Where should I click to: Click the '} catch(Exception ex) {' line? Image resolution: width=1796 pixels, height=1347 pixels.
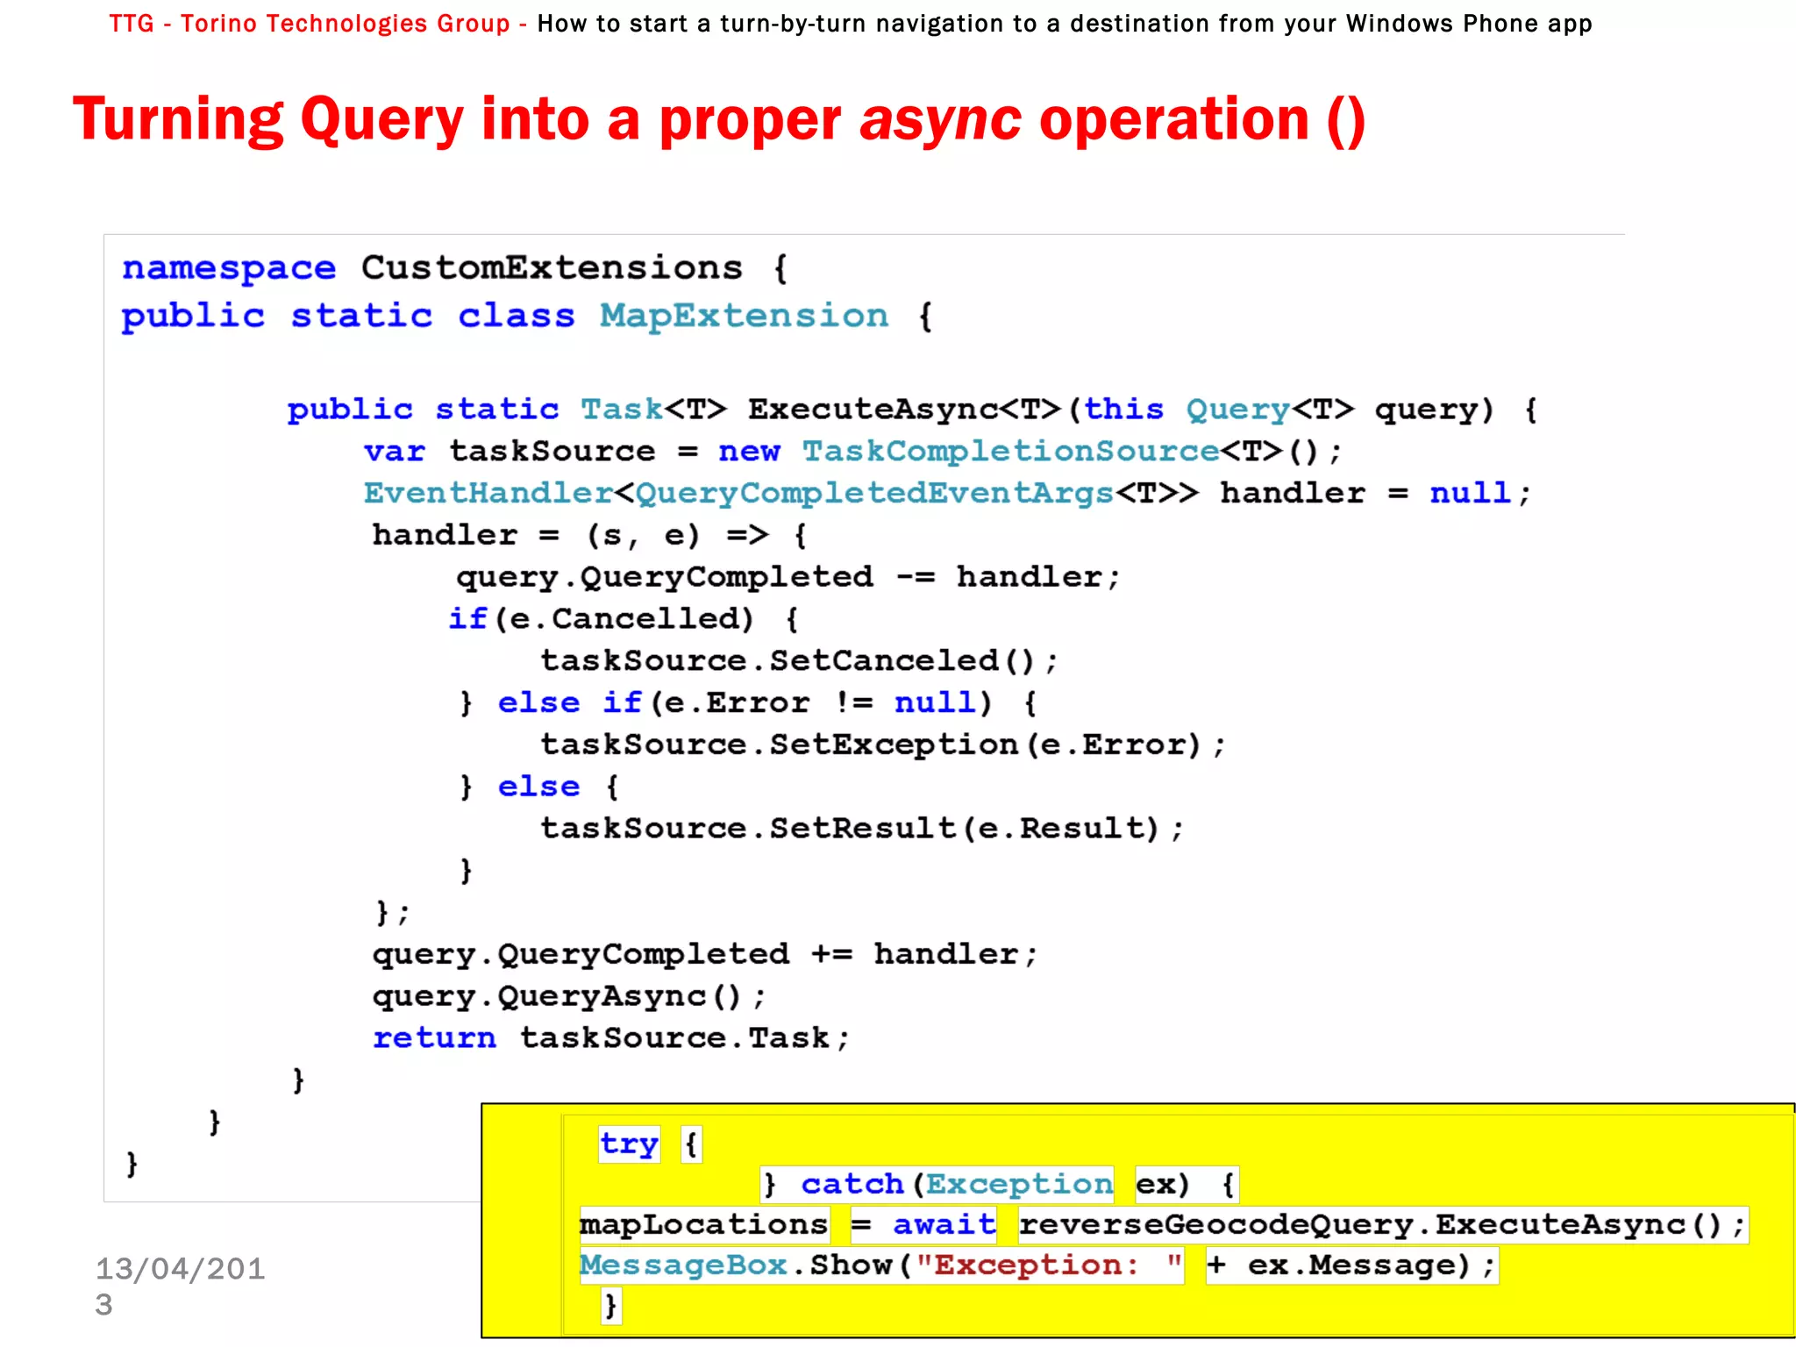(1000, 1185)
